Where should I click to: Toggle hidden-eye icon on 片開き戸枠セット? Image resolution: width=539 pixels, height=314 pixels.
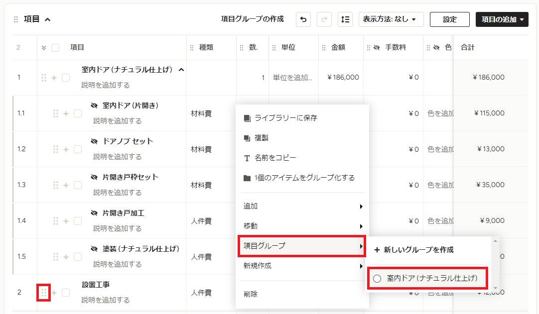pos(94,177)
